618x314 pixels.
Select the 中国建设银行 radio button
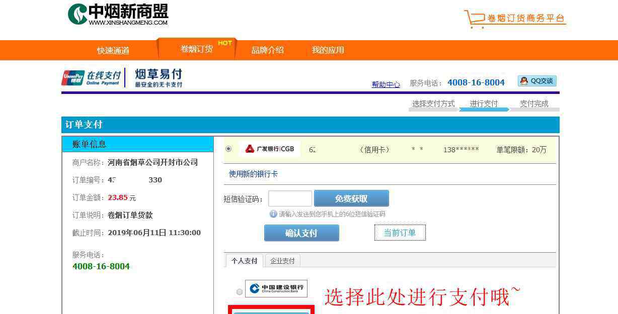pyautogui.click(x=239, y=292)
